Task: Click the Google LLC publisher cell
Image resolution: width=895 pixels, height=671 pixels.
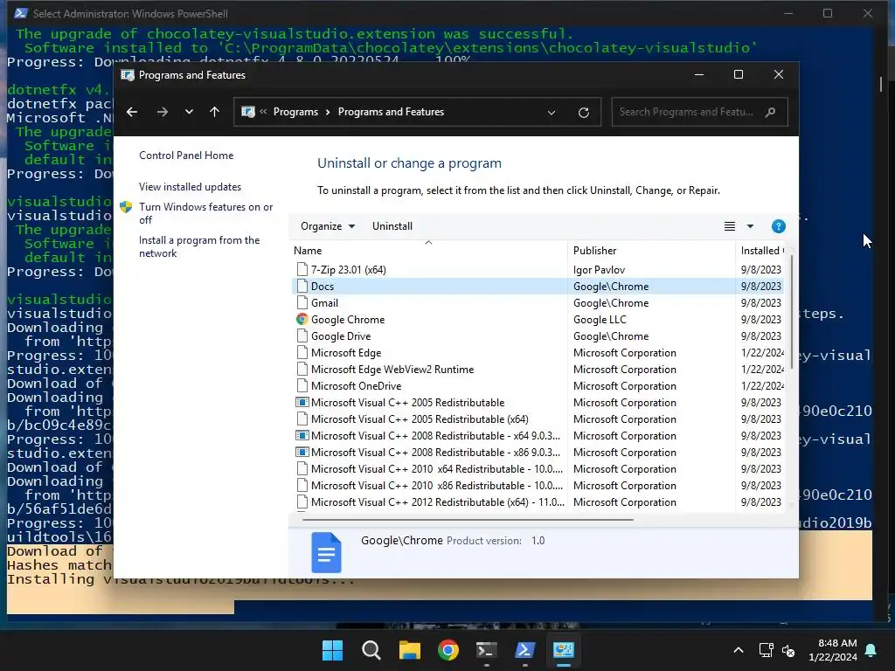Action: click(600, 320)
